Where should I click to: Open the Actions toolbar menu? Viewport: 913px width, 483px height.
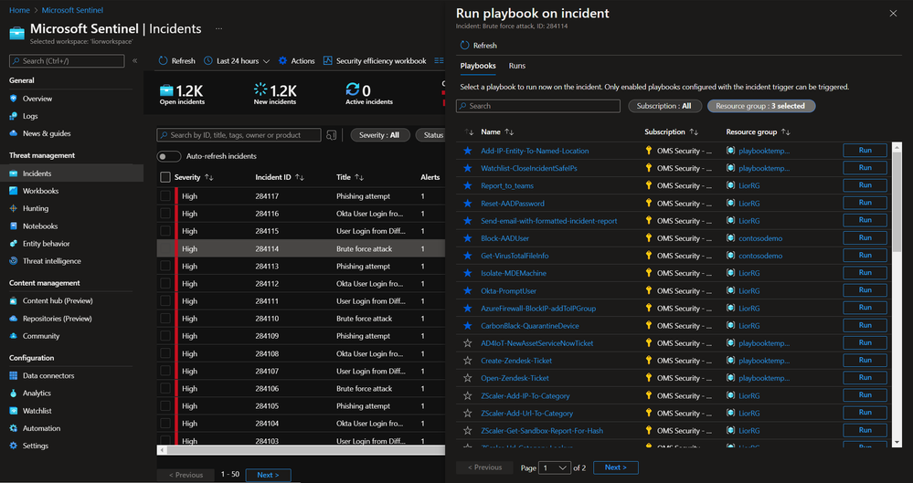tap(296, 60)
